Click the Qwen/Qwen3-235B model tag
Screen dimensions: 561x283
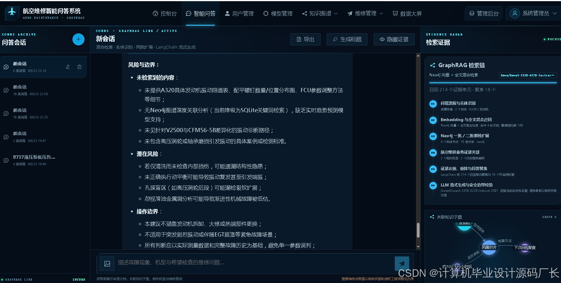(x=528, y=75)
